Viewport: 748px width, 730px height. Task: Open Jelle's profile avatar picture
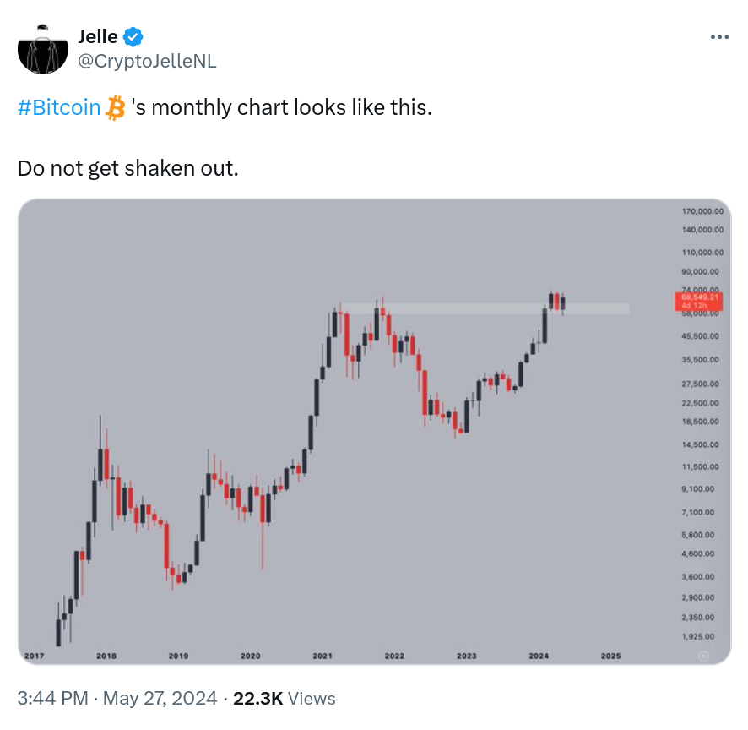42,49
